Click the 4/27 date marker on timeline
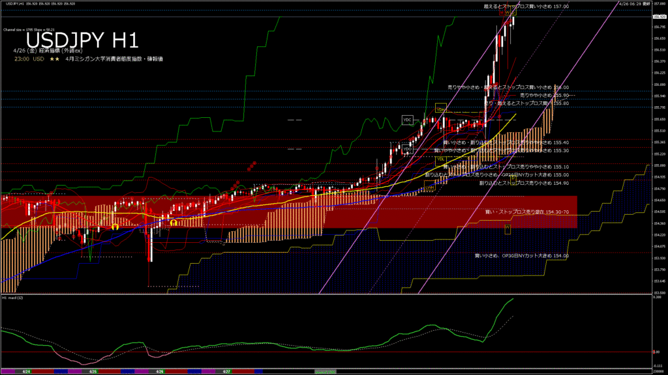The height and width of the screenshot is (375, 668). [226, 371]
